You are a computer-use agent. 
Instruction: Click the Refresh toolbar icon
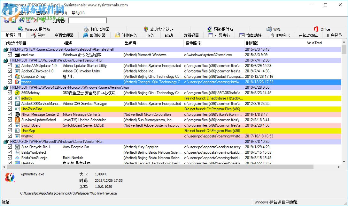click(13, 20)
